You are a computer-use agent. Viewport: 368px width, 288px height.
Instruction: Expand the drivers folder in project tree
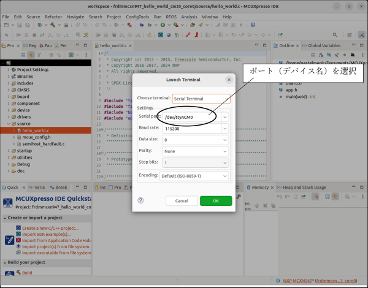9,117
